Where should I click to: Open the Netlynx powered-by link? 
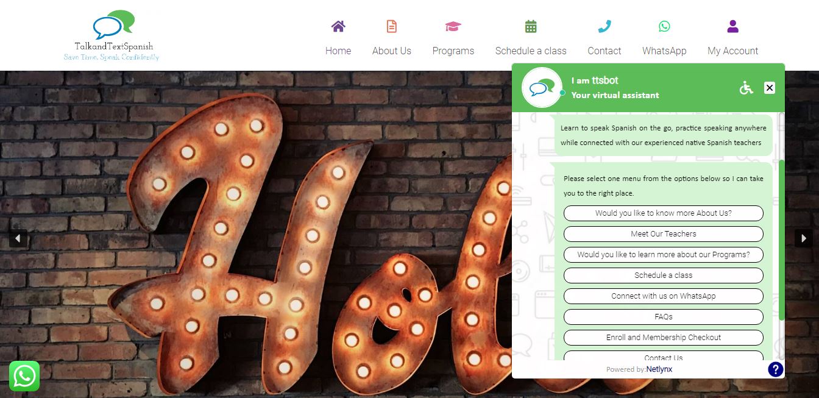[x=659, y=369]
